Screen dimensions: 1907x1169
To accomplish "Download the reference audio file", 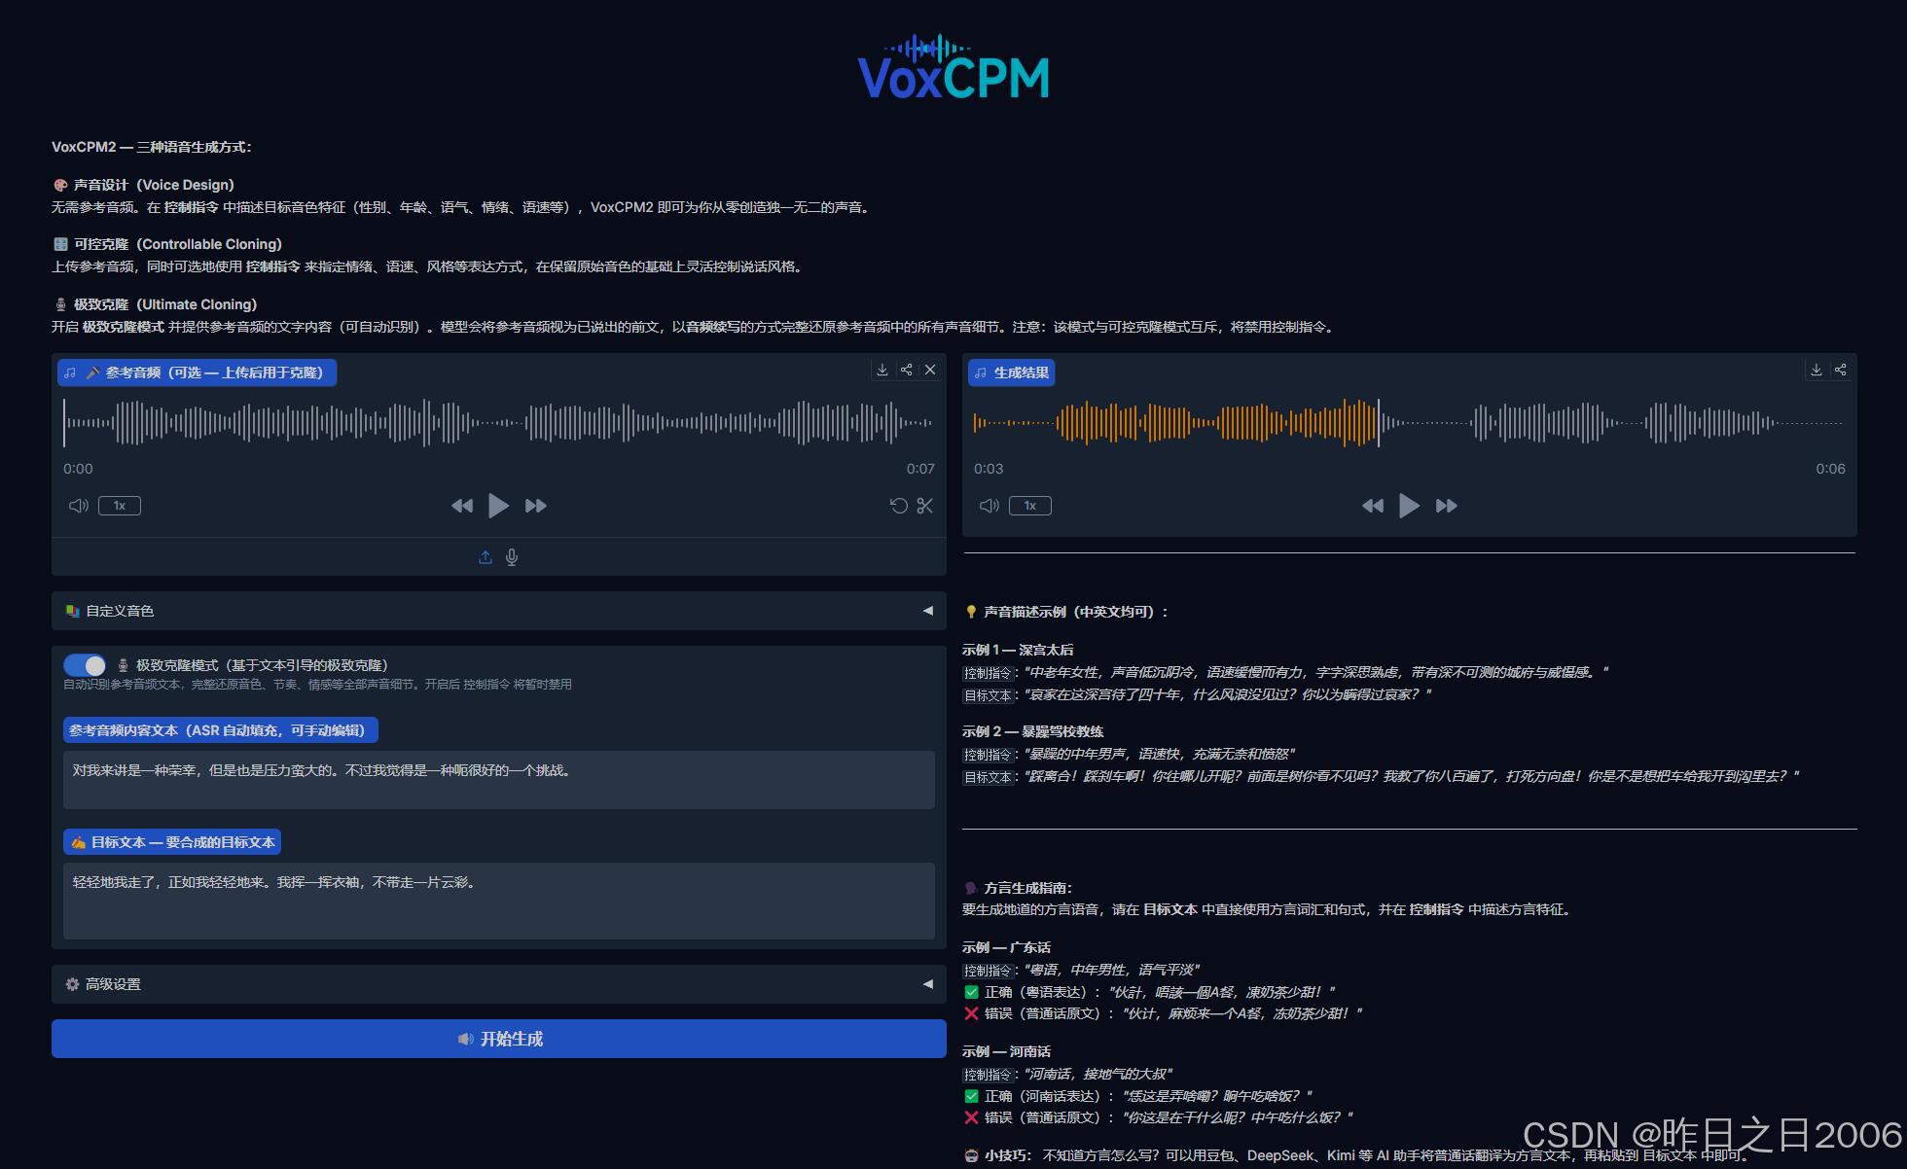I will [x=882, y=370].
